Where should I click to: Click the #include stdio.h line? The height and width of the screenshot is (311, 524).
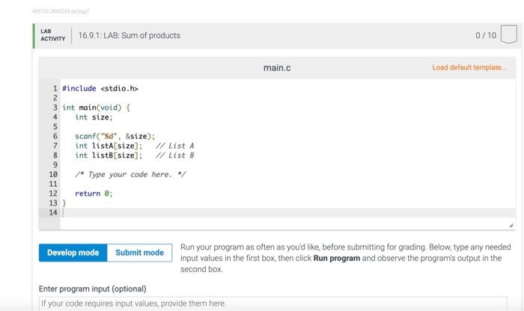(100, 88)
